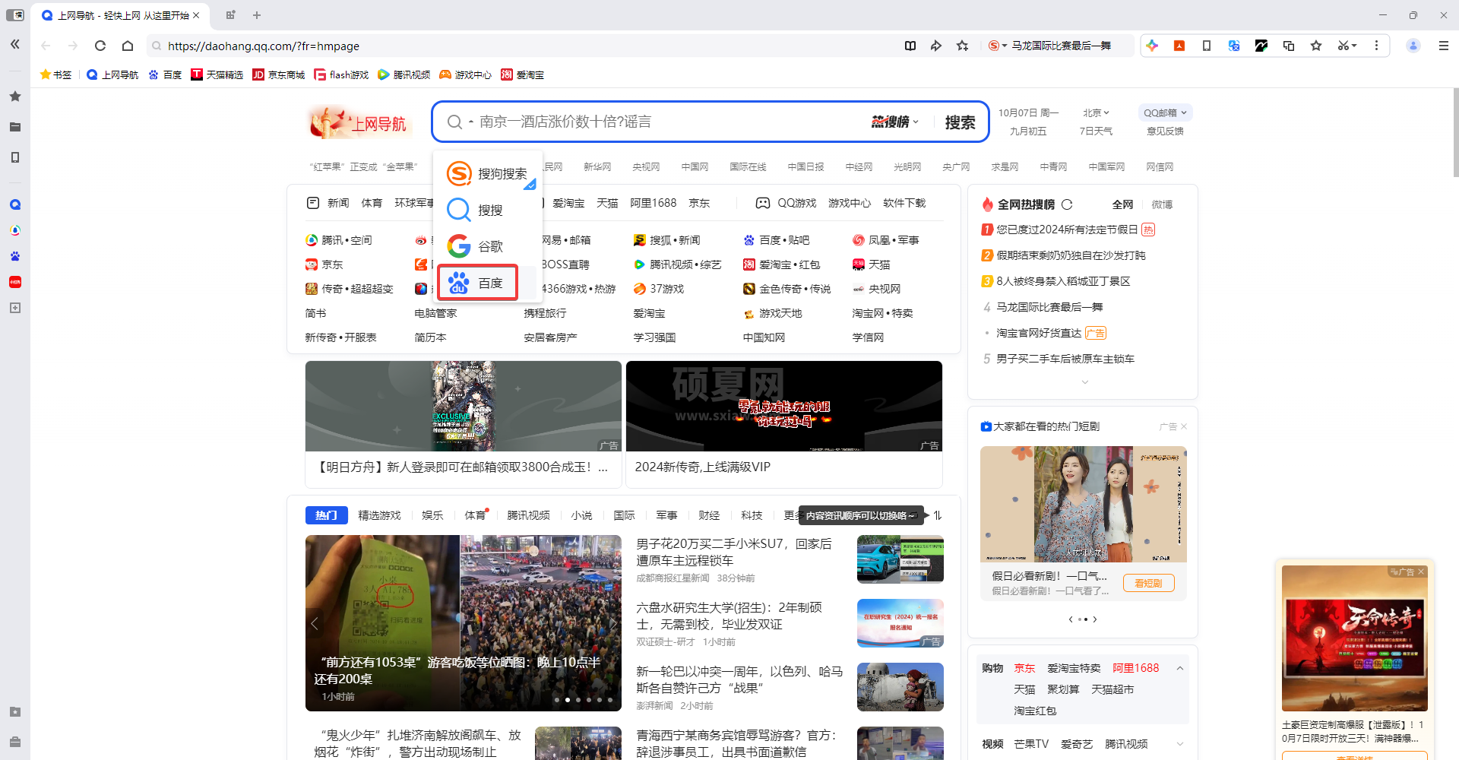1459x760 pixels.
Task: Open sidebar Baidu paw icon
Action: click(x=14, y=256)
